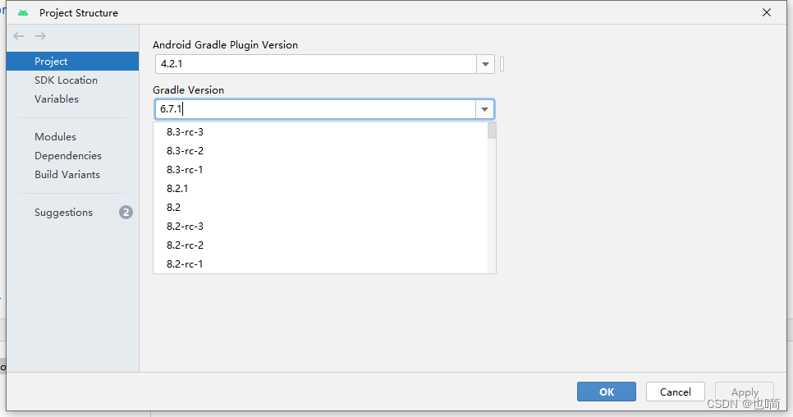This screenshot has height=417, width=793.
Task: Expand the Android Gradle Plugin Version dropdown
Action: point(485,64)
